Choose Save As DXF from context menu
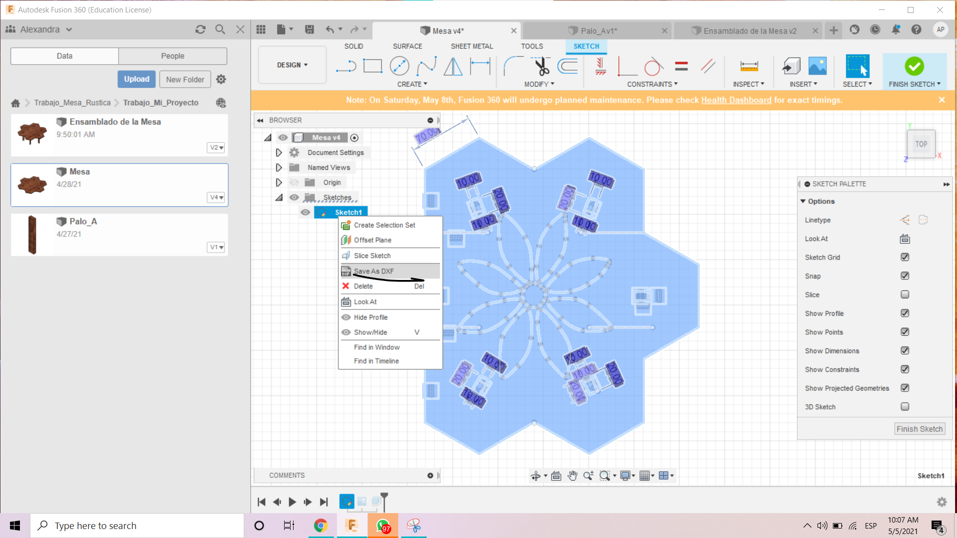 click(x=374, y=271)
